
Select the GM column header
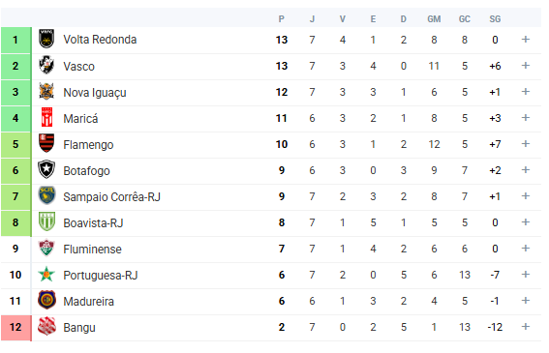[434, 19]
